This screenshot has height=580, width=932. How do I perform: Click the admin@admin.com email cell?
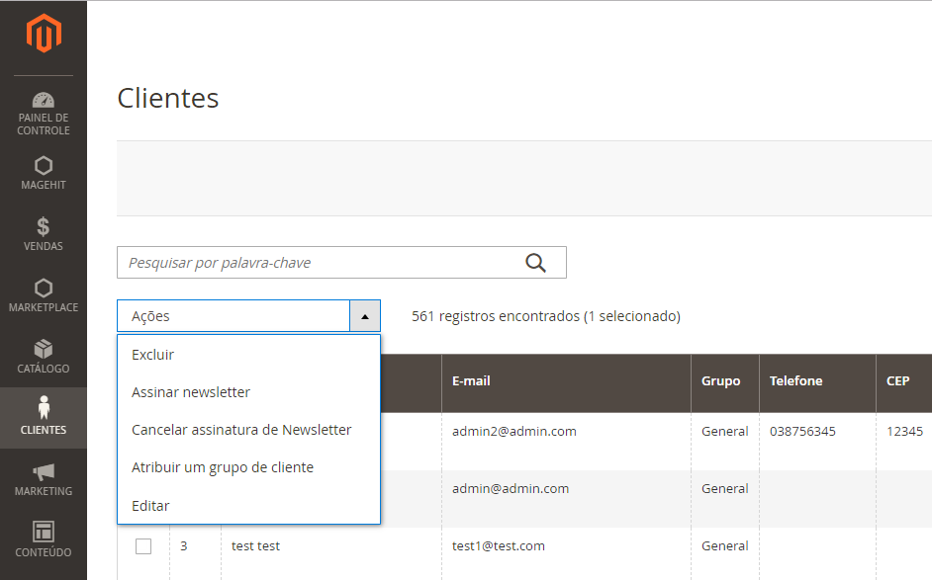coord(511,488)
